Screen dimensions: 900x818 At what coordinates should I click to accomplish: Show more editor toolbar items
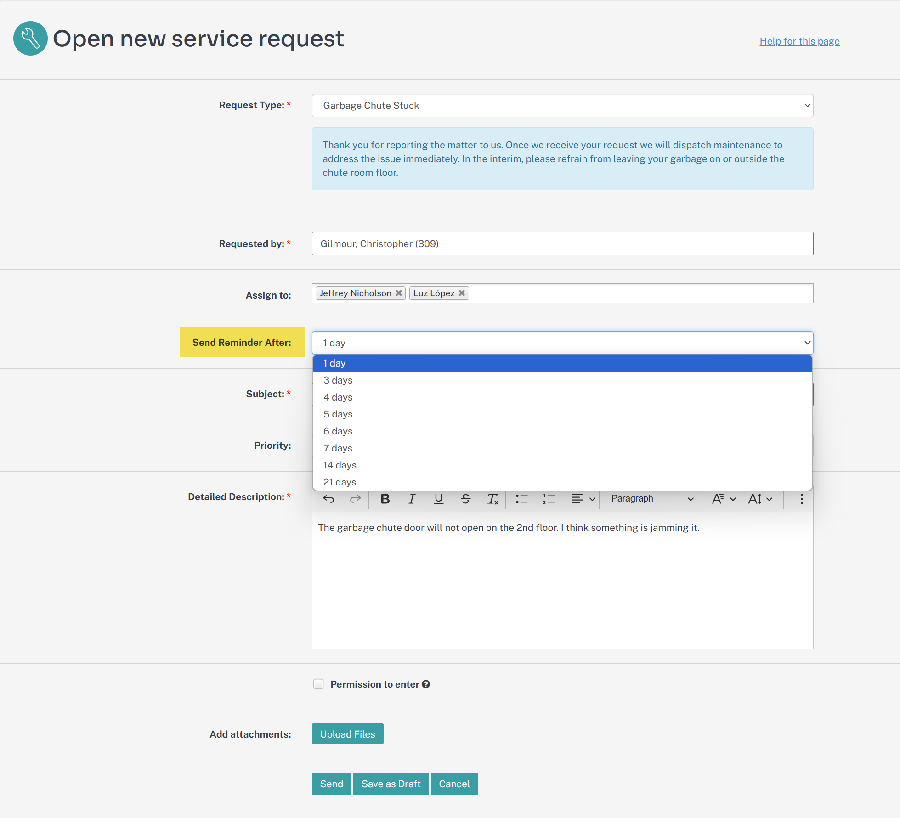pos(802,499)
